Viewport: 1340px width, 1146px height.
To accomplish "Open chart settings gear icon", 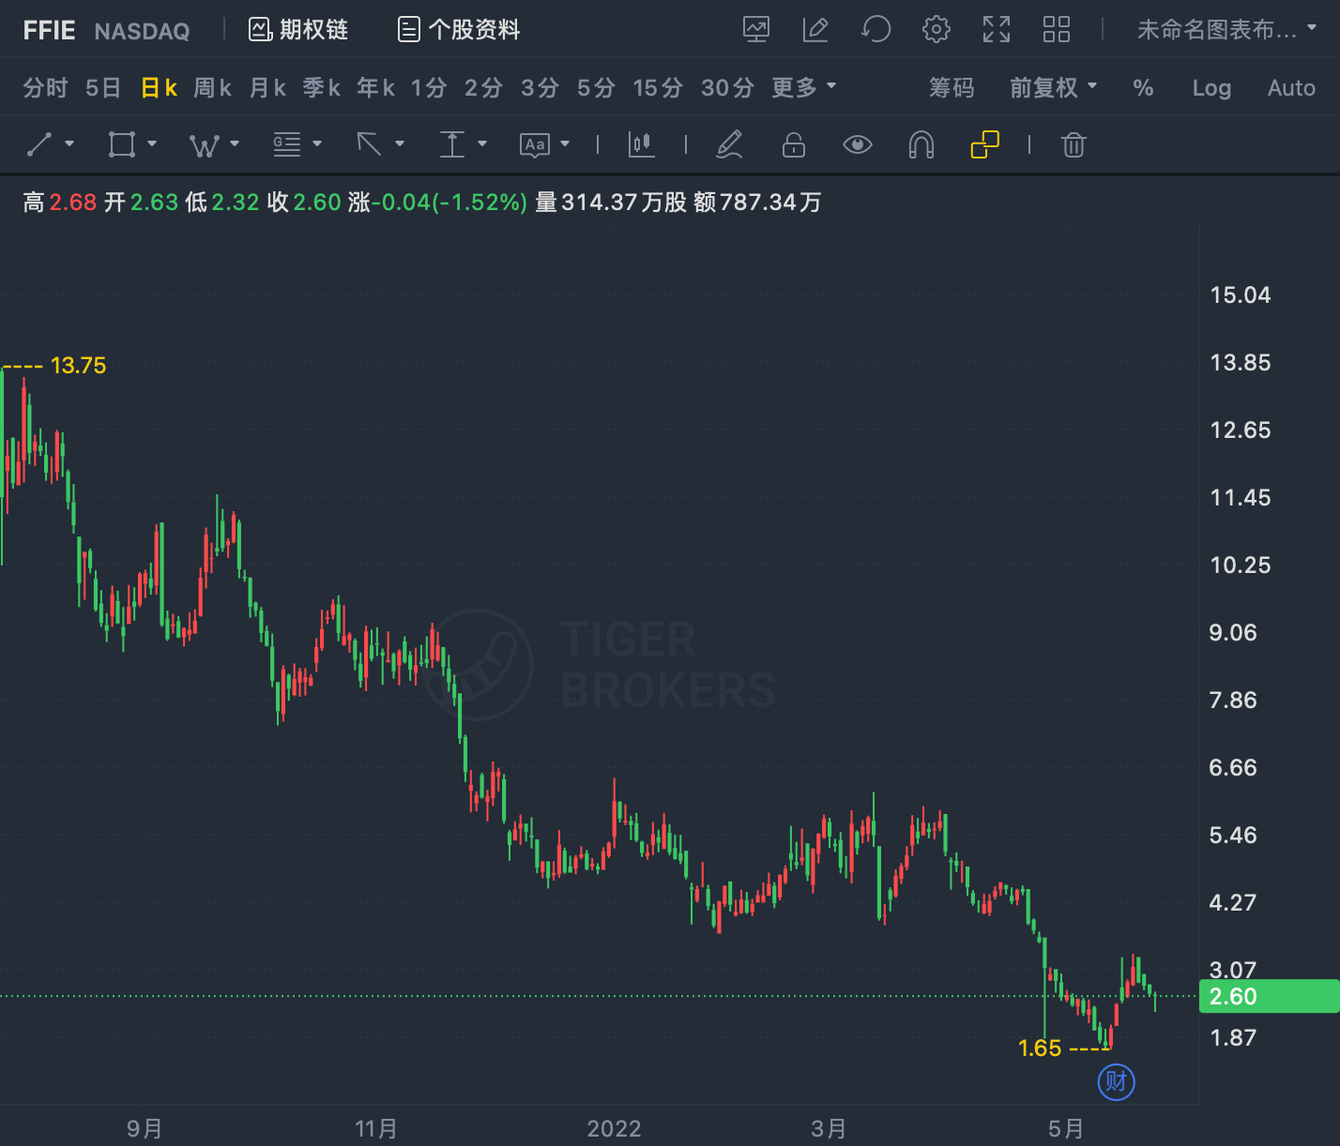I will (936, 29).
